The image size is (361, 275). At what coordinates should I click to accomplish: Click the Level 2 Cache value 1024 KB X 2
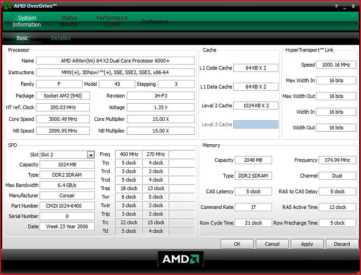click(x=256, y=106)
